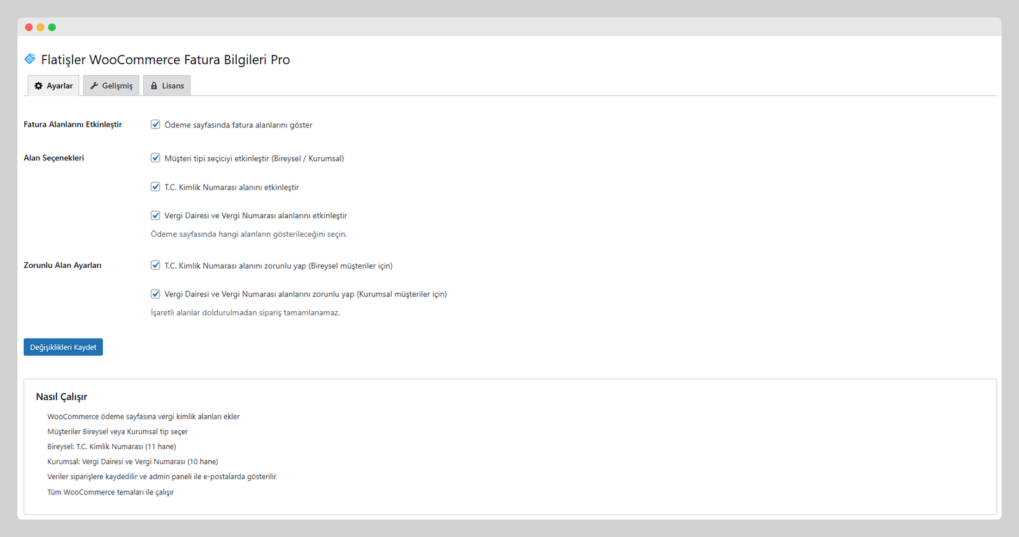Click the Flatişler plugin logo icon
Viewport: 1019px width, 537px height.
tap(30, 59)
